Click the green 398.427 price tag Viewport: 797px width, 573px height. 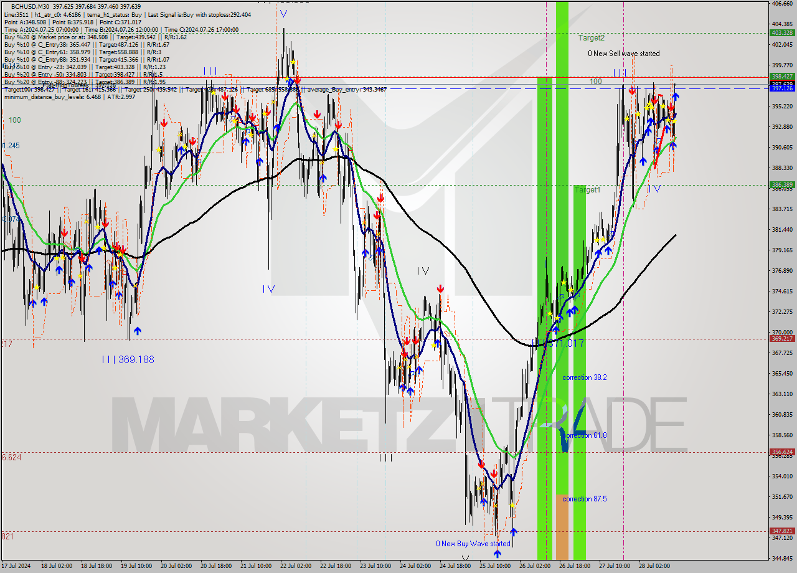[782, 77]
